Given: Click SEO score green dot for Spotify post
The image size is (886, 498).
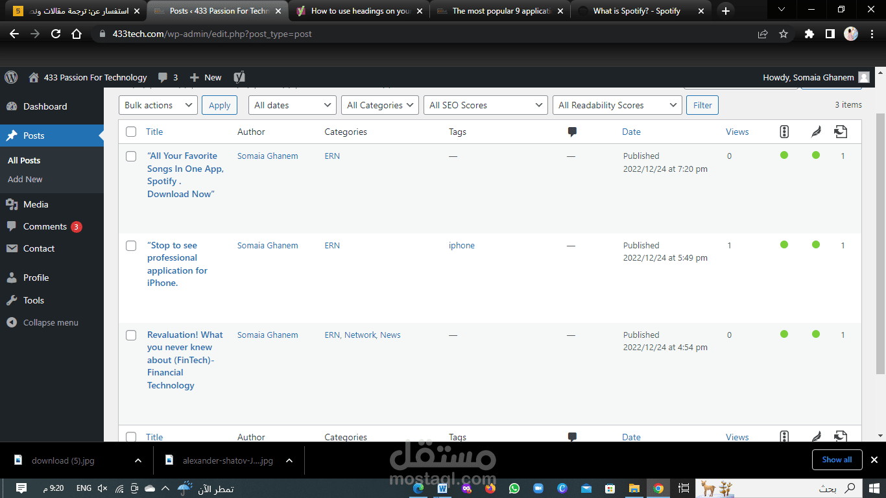Looking at the screenshot, I should tap(784, 155).
